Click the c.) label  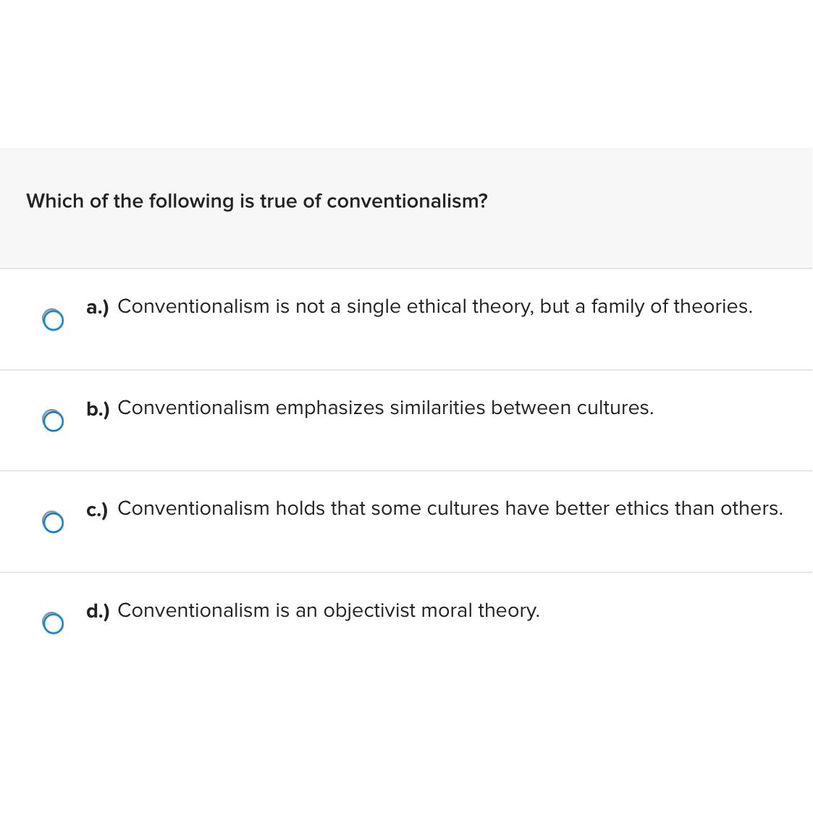tap(98, 510)
